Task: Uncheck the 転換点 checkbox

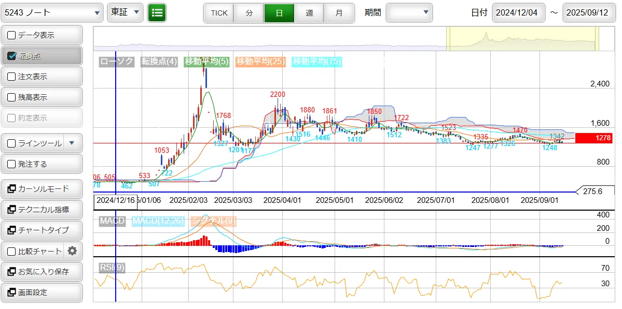Action: pyautogui.click(x=11, y=56)
